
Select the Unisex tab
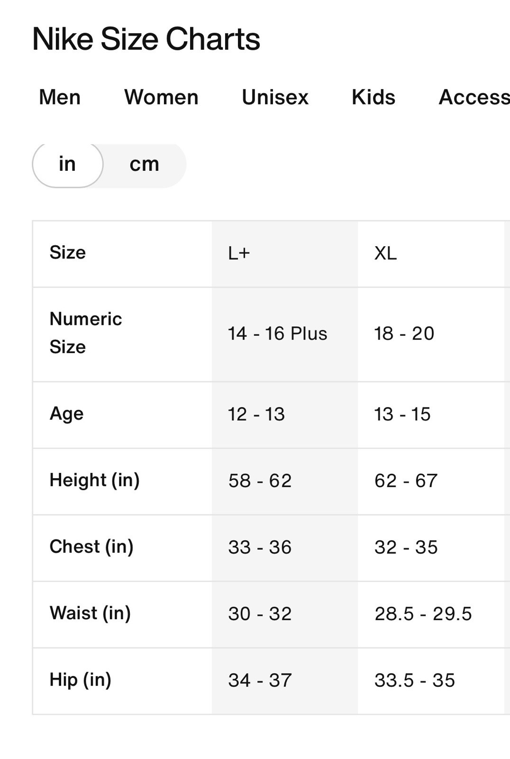pos(275,97)
